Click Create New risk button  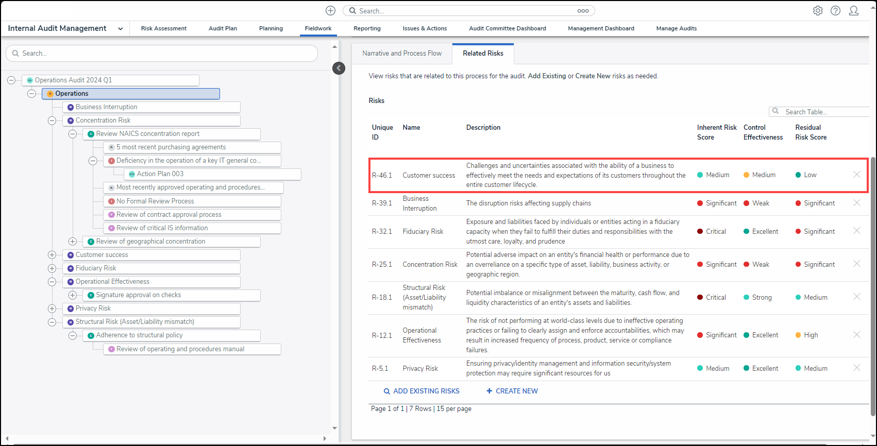point(512,391)
